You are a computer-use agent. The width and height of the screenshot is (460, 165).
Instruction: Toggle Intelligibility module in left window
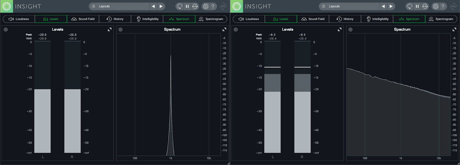pos(147,19)
